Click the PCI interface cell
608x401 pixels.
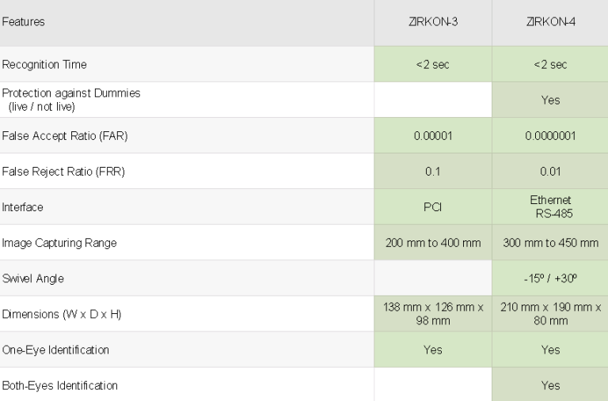431,207
